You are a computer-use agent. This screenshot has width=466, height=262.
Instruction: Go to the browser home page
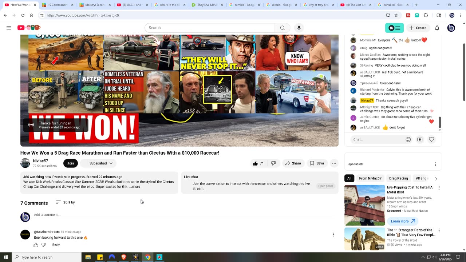(31, 15)
